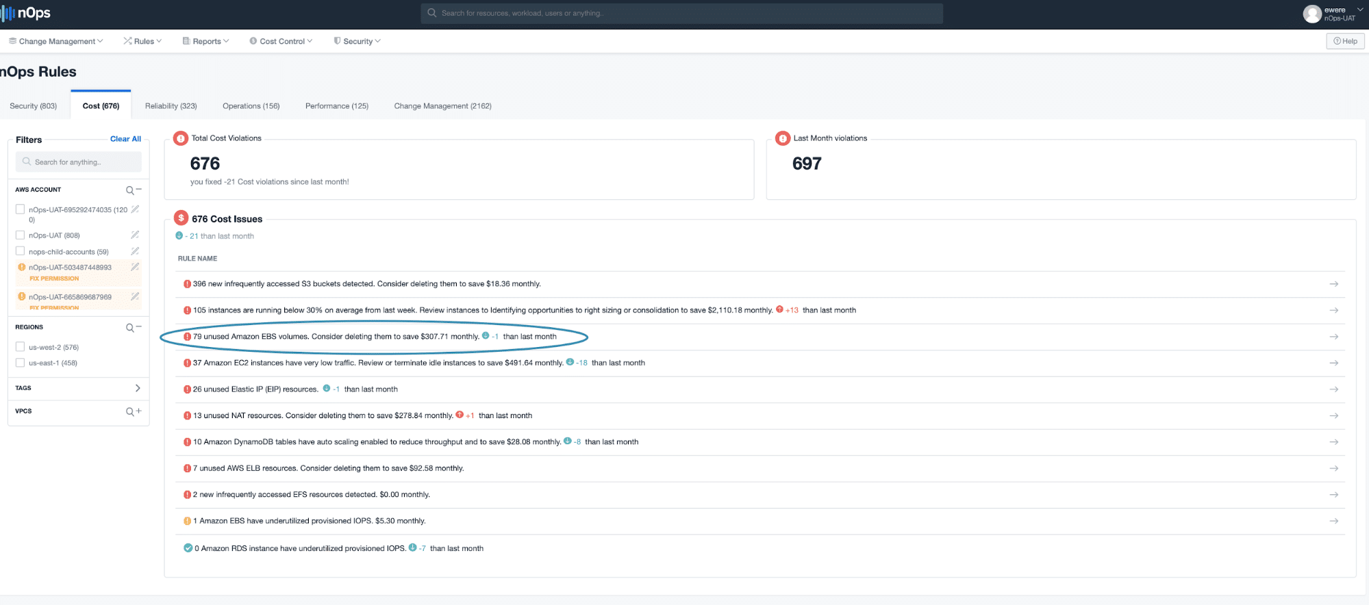Image resolution: width=1369 pixels, height=605 pixels.
Task: Click the nOps logo
Action: tap(26, 13)
